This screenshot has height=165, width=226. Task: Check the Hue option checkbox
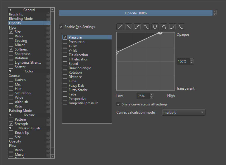pyautogui.click(x=11, y=89)
